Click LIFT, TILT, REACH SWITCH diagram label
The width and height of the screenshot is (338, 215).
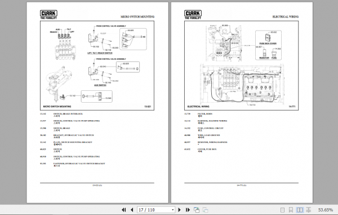point(100,53)
